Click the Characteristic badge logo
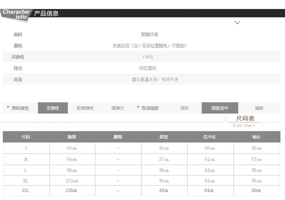The image size is (285, 200). click(x=16, y=14)
